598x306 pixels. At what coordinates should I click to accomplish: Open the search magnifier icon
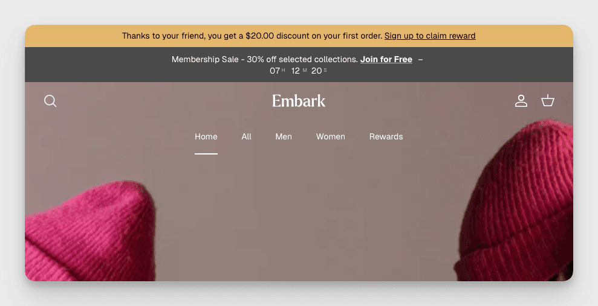click(50, 101)
